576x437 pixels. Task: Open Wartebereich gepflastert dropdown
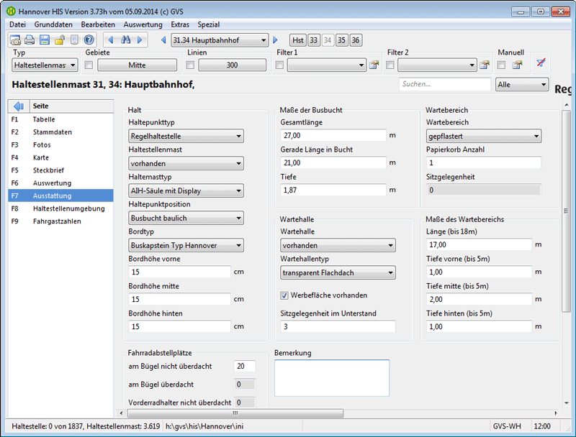(484, 136)
